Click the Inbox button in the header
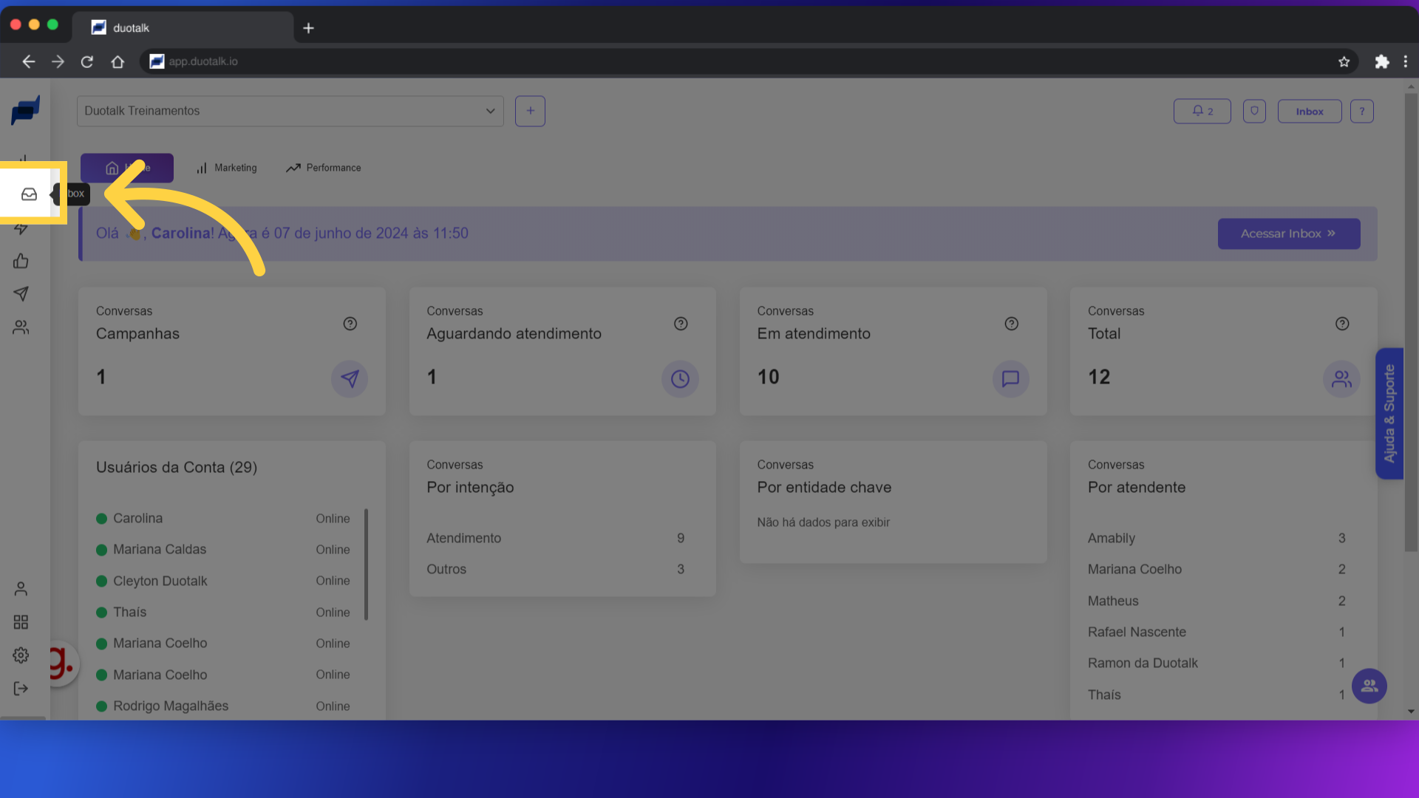This screenshot has height=798, width=1419. tap(1309, 112)
